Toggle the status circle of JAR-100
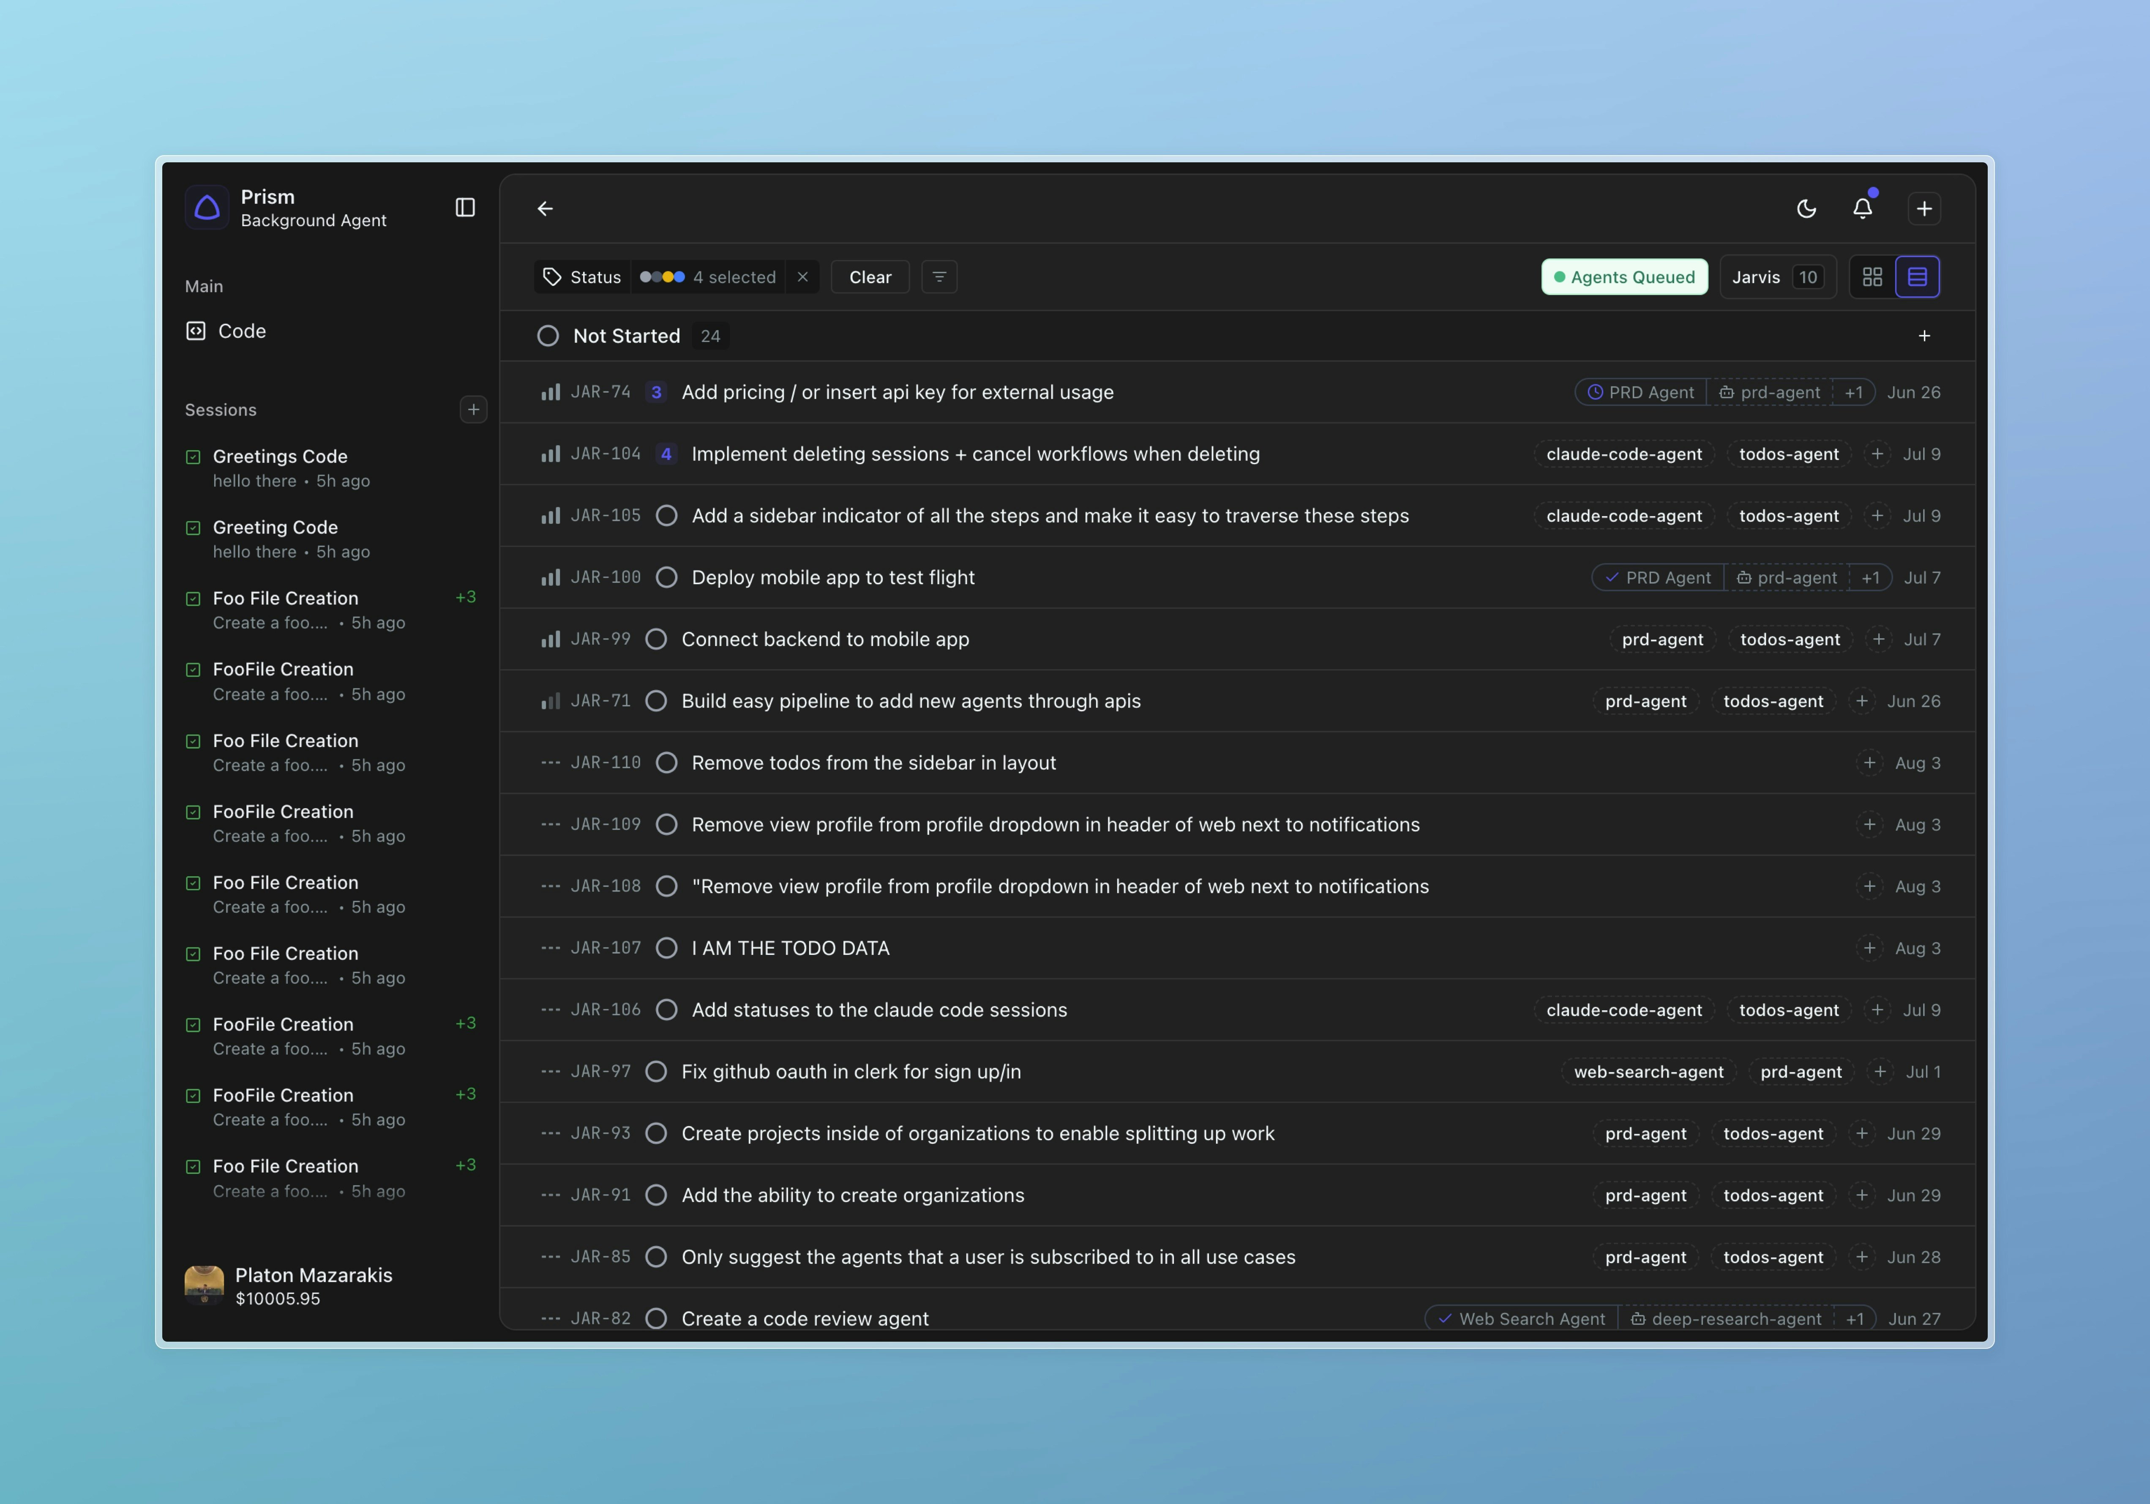 click(667, 578)
